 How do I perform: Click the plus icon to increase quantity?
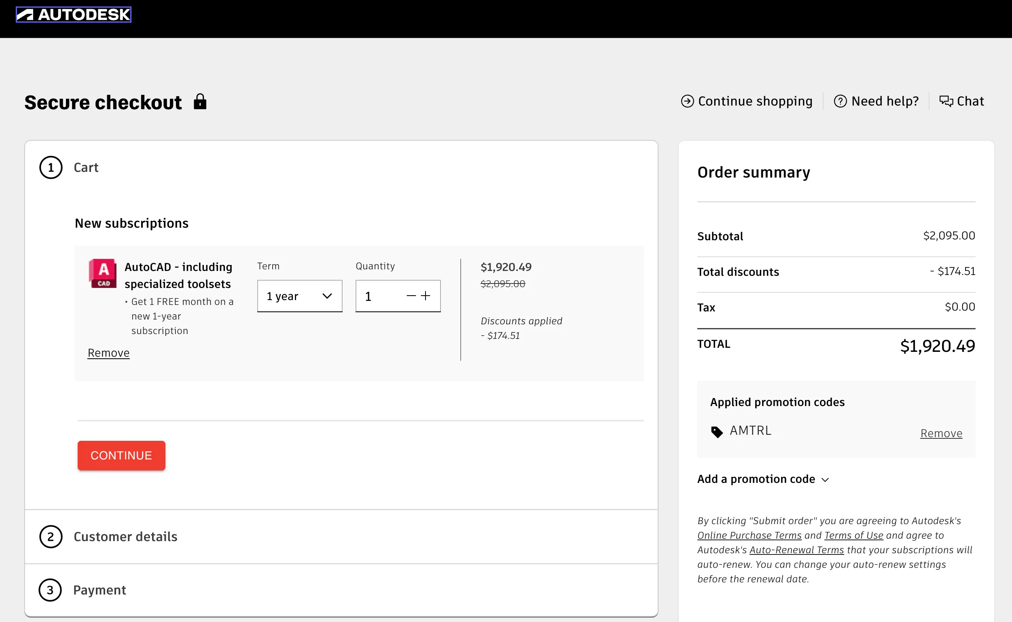coord(426,296)
